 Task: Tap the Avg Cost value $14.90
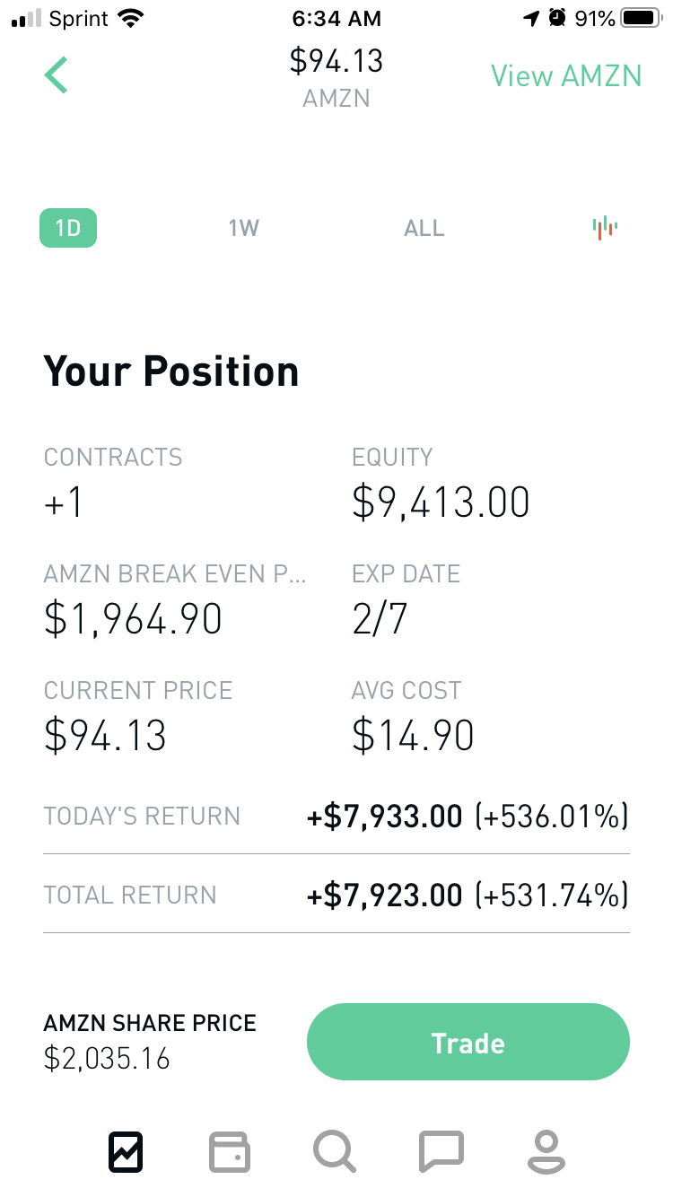pyautogui.click(x=413, y=737)
